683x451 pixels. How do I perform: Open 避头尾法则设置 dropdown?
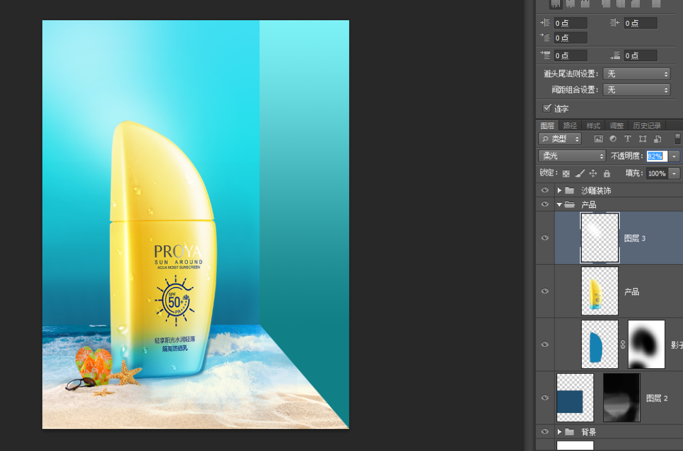[636, 74]
